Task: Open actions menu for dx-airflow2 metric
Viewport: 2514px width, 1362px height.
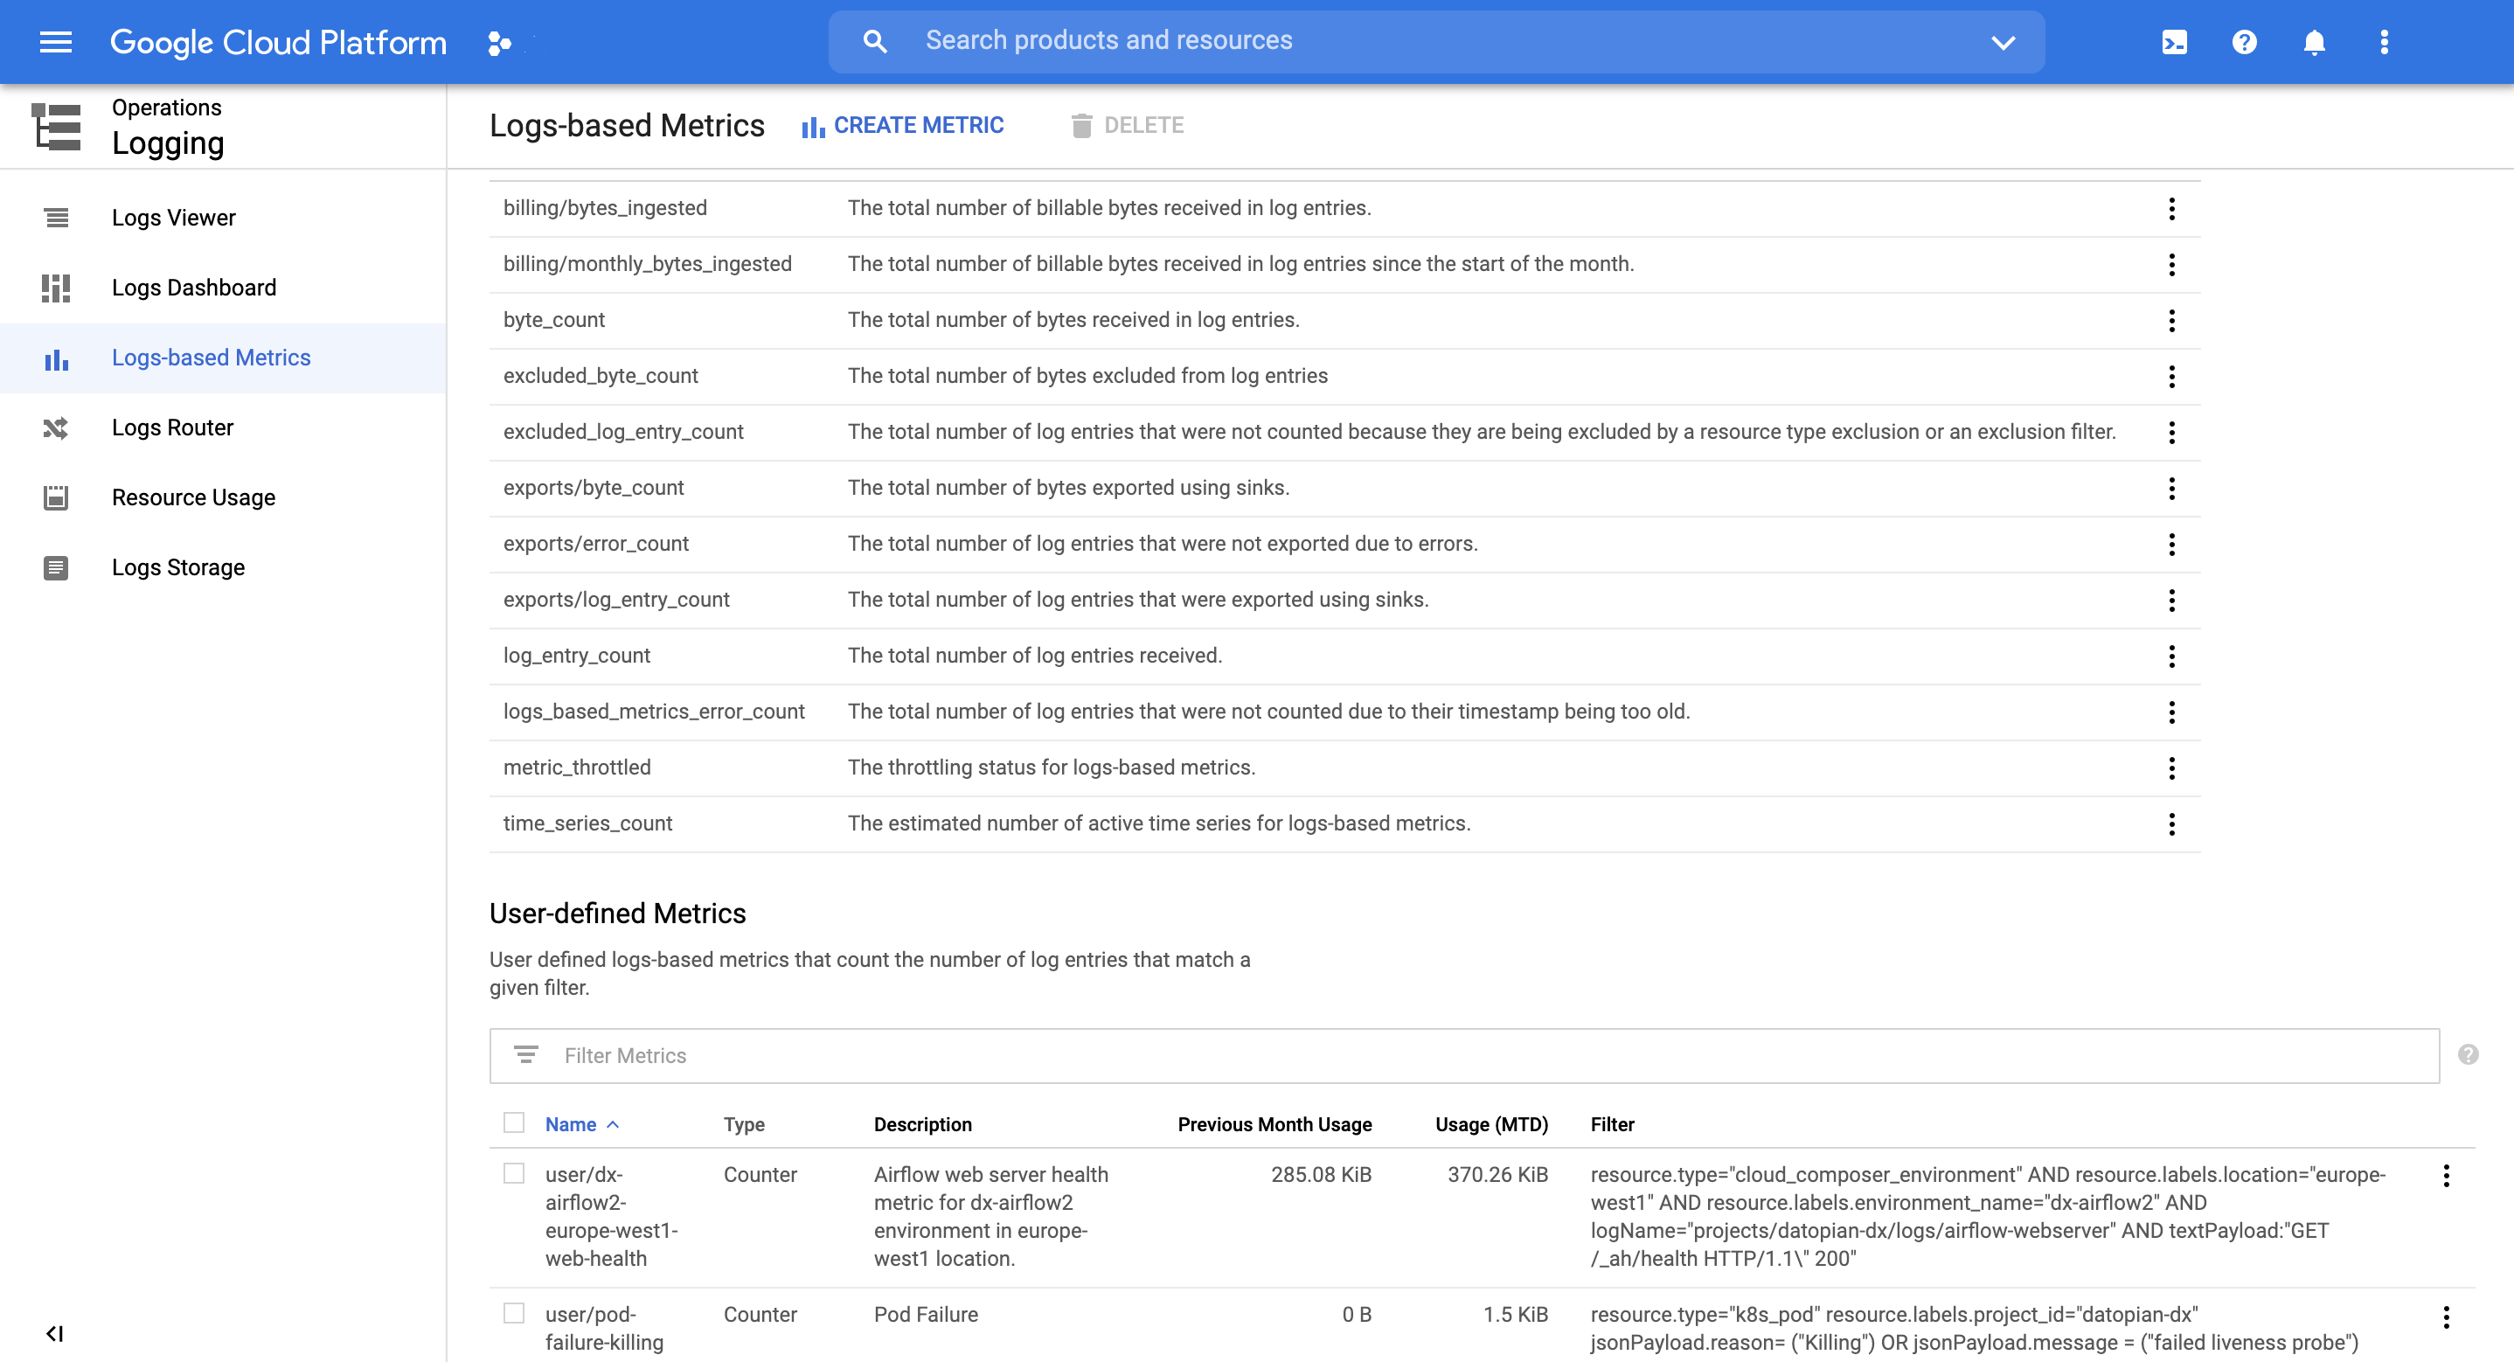Action: point(2446,1176)
